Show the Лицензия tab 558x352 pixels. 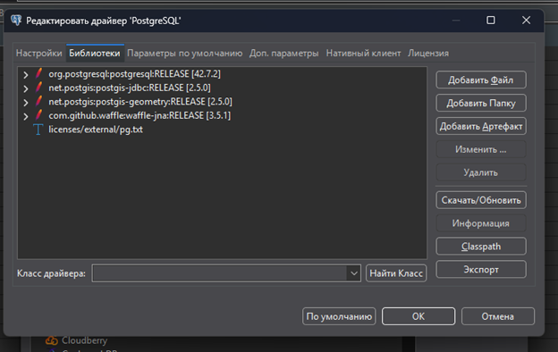(428, 54)
